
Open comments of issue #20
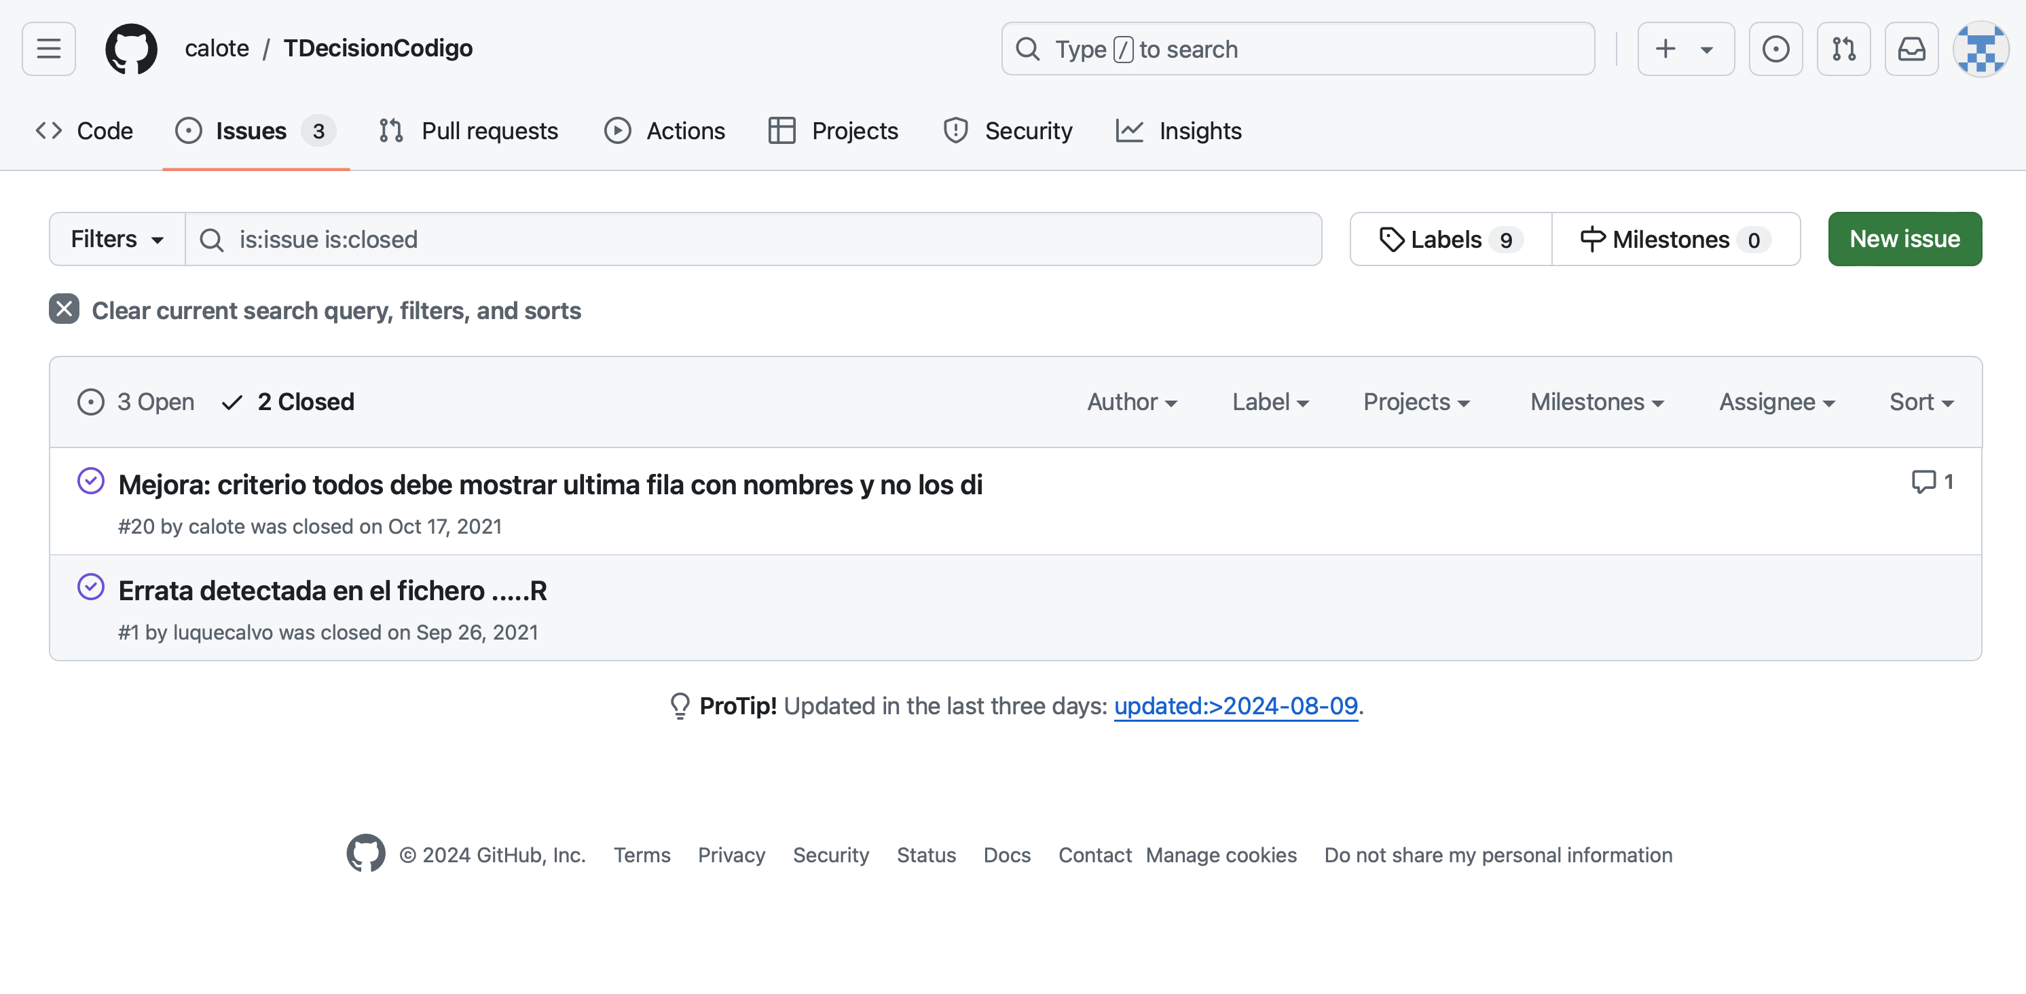[x=1932, y=481]
